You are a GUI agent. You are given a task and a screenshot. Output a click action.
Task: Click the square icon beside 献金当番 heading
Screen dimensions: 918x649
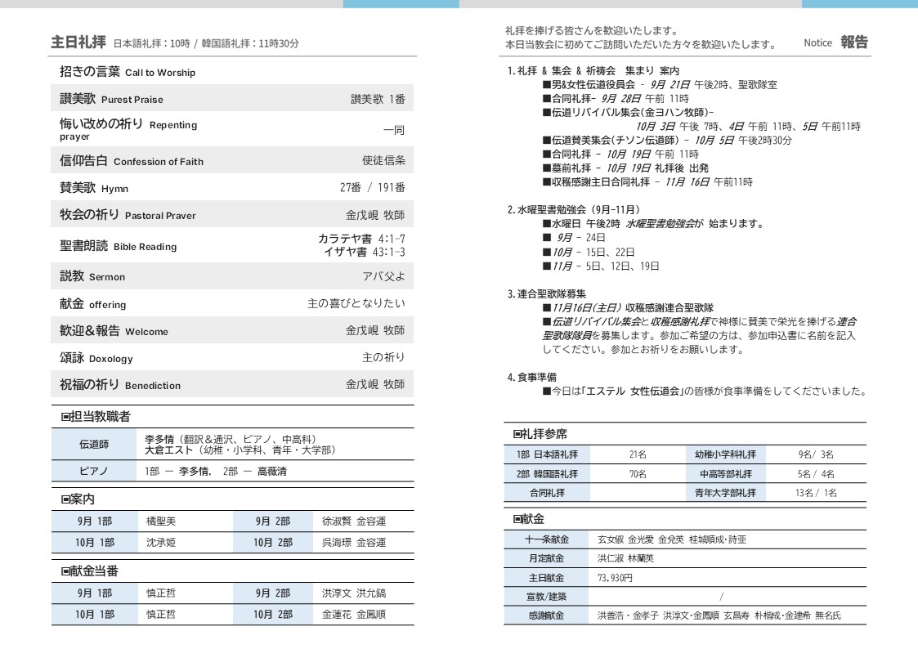65,571
